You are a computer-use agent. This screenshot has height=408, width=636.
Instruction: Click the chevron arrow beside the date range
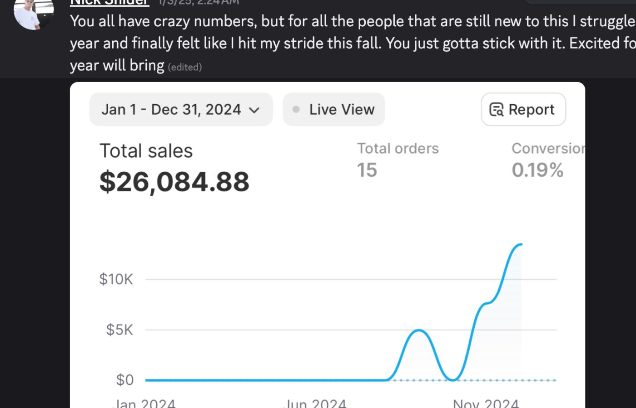pyautogui.click(x=254, y=110)
